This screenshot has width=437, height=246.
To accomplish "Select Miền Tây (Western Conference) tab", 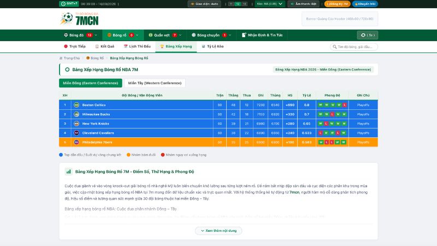I will [155, 83].
